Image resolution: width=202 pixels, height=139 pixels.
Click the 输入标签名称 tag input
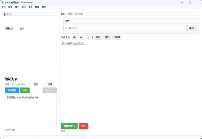124,28
